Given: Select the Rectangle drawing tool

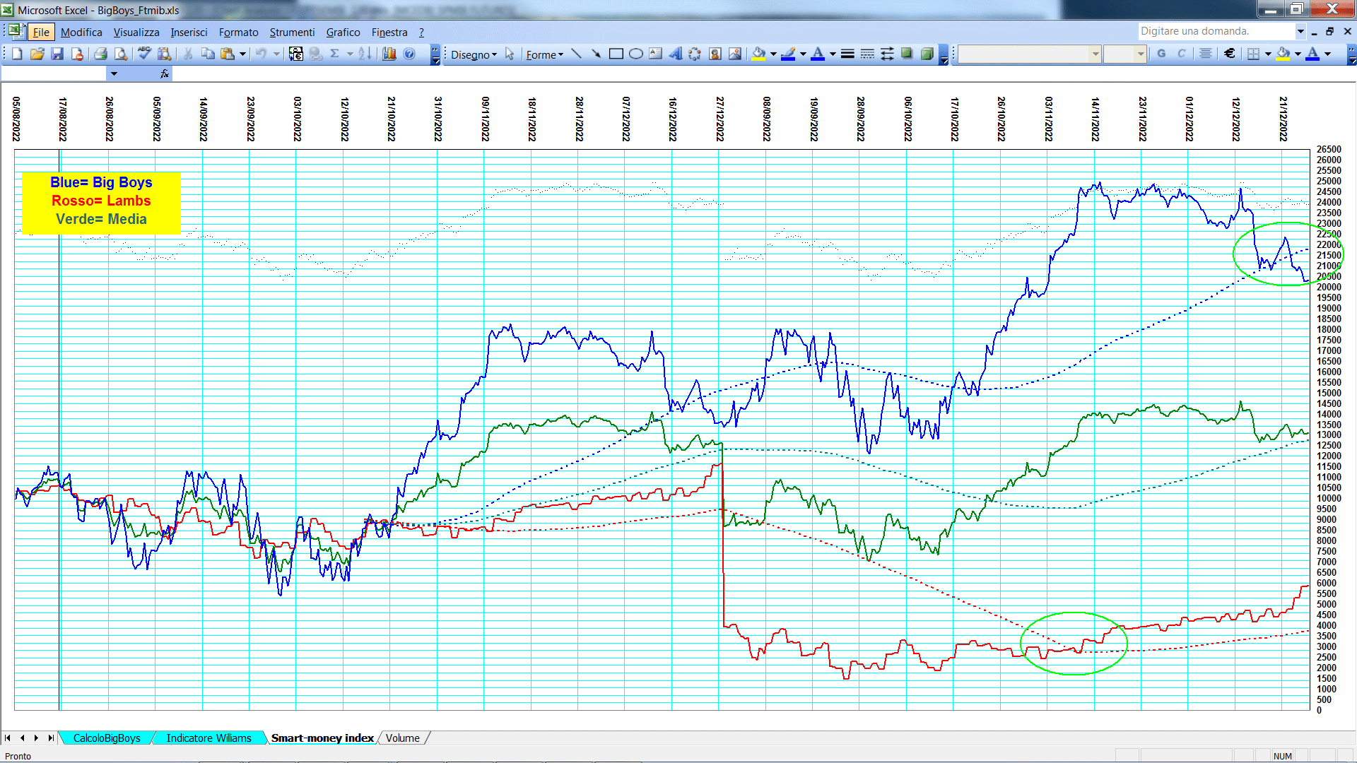Looking at the screenshot, I should coord(616,54).
